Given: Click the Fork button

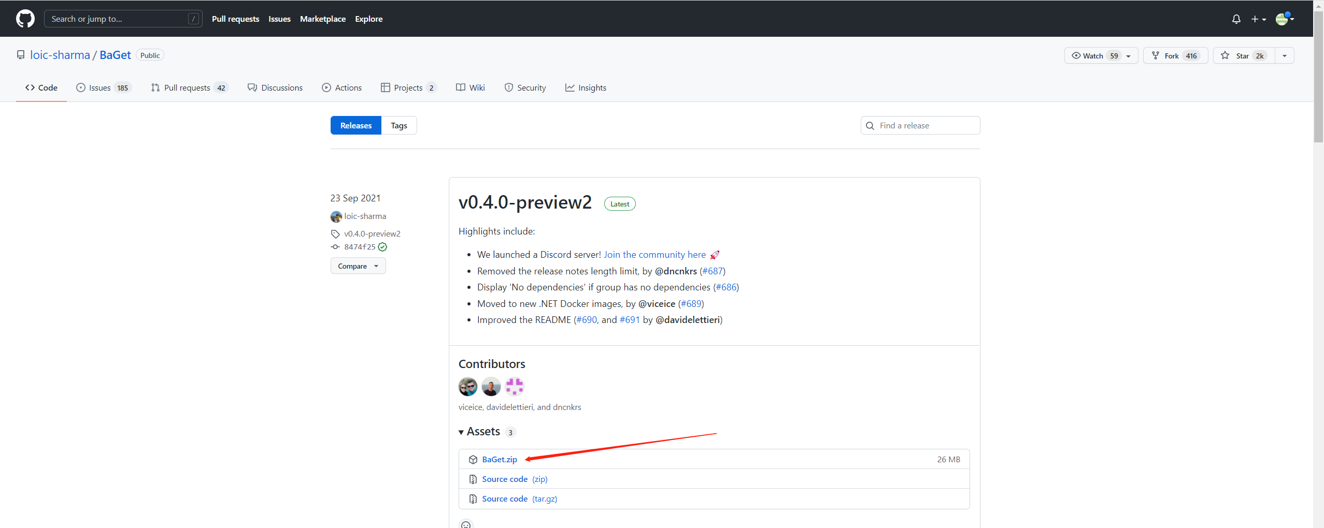Looking at the screenshot, I should pyautogui.click(x=1175, y=55).
